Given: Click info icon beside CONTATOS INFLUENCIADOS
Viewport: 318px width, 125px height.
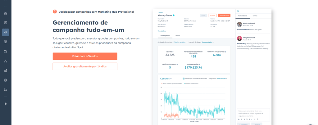Looking at the screenshot, I should pos(225,52).
